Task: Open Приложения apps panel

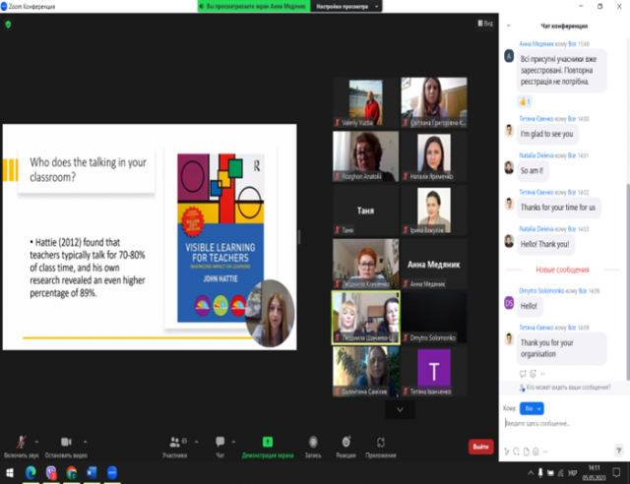Action: 381,447
